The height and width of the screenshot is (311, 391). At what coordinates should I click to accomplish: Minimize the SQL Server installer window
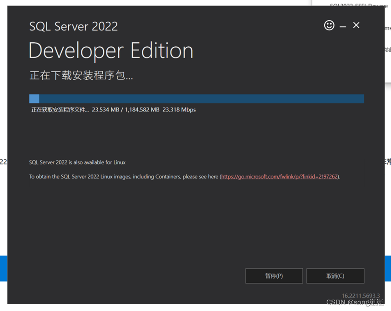point(343,26)
